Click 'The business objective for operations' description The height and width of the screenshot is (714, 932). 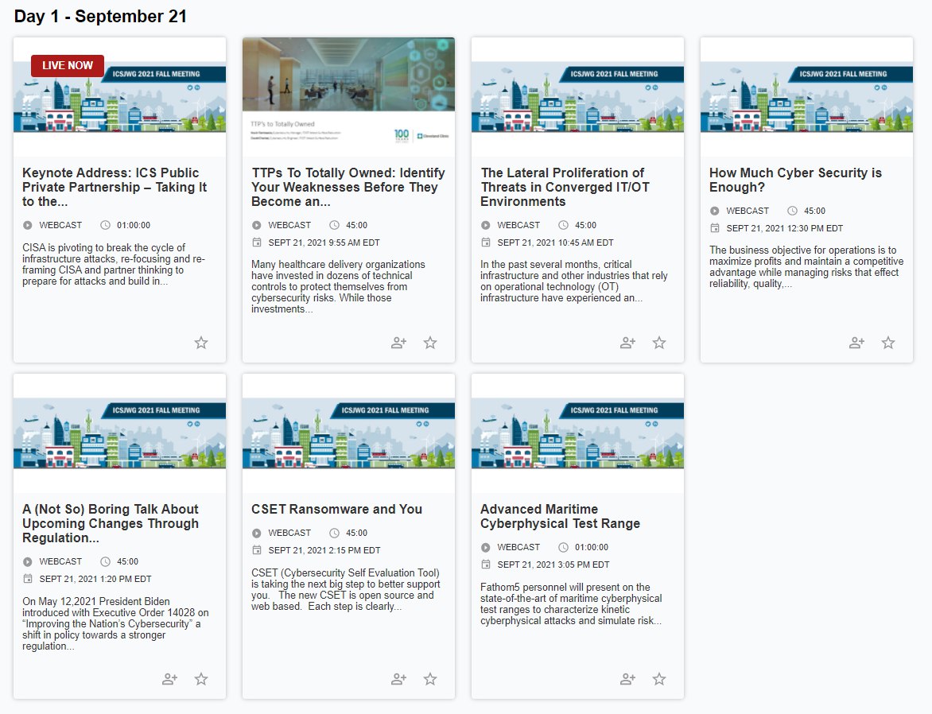click(x=806, y=267)
